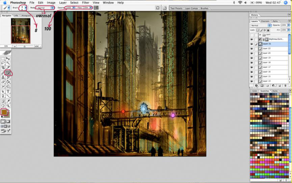Select the Eraser tool

click(3, 82)
